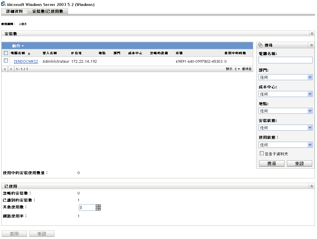Collapse the search panel with double-arrow icon

pyautogui.click(x=312, y=45)
